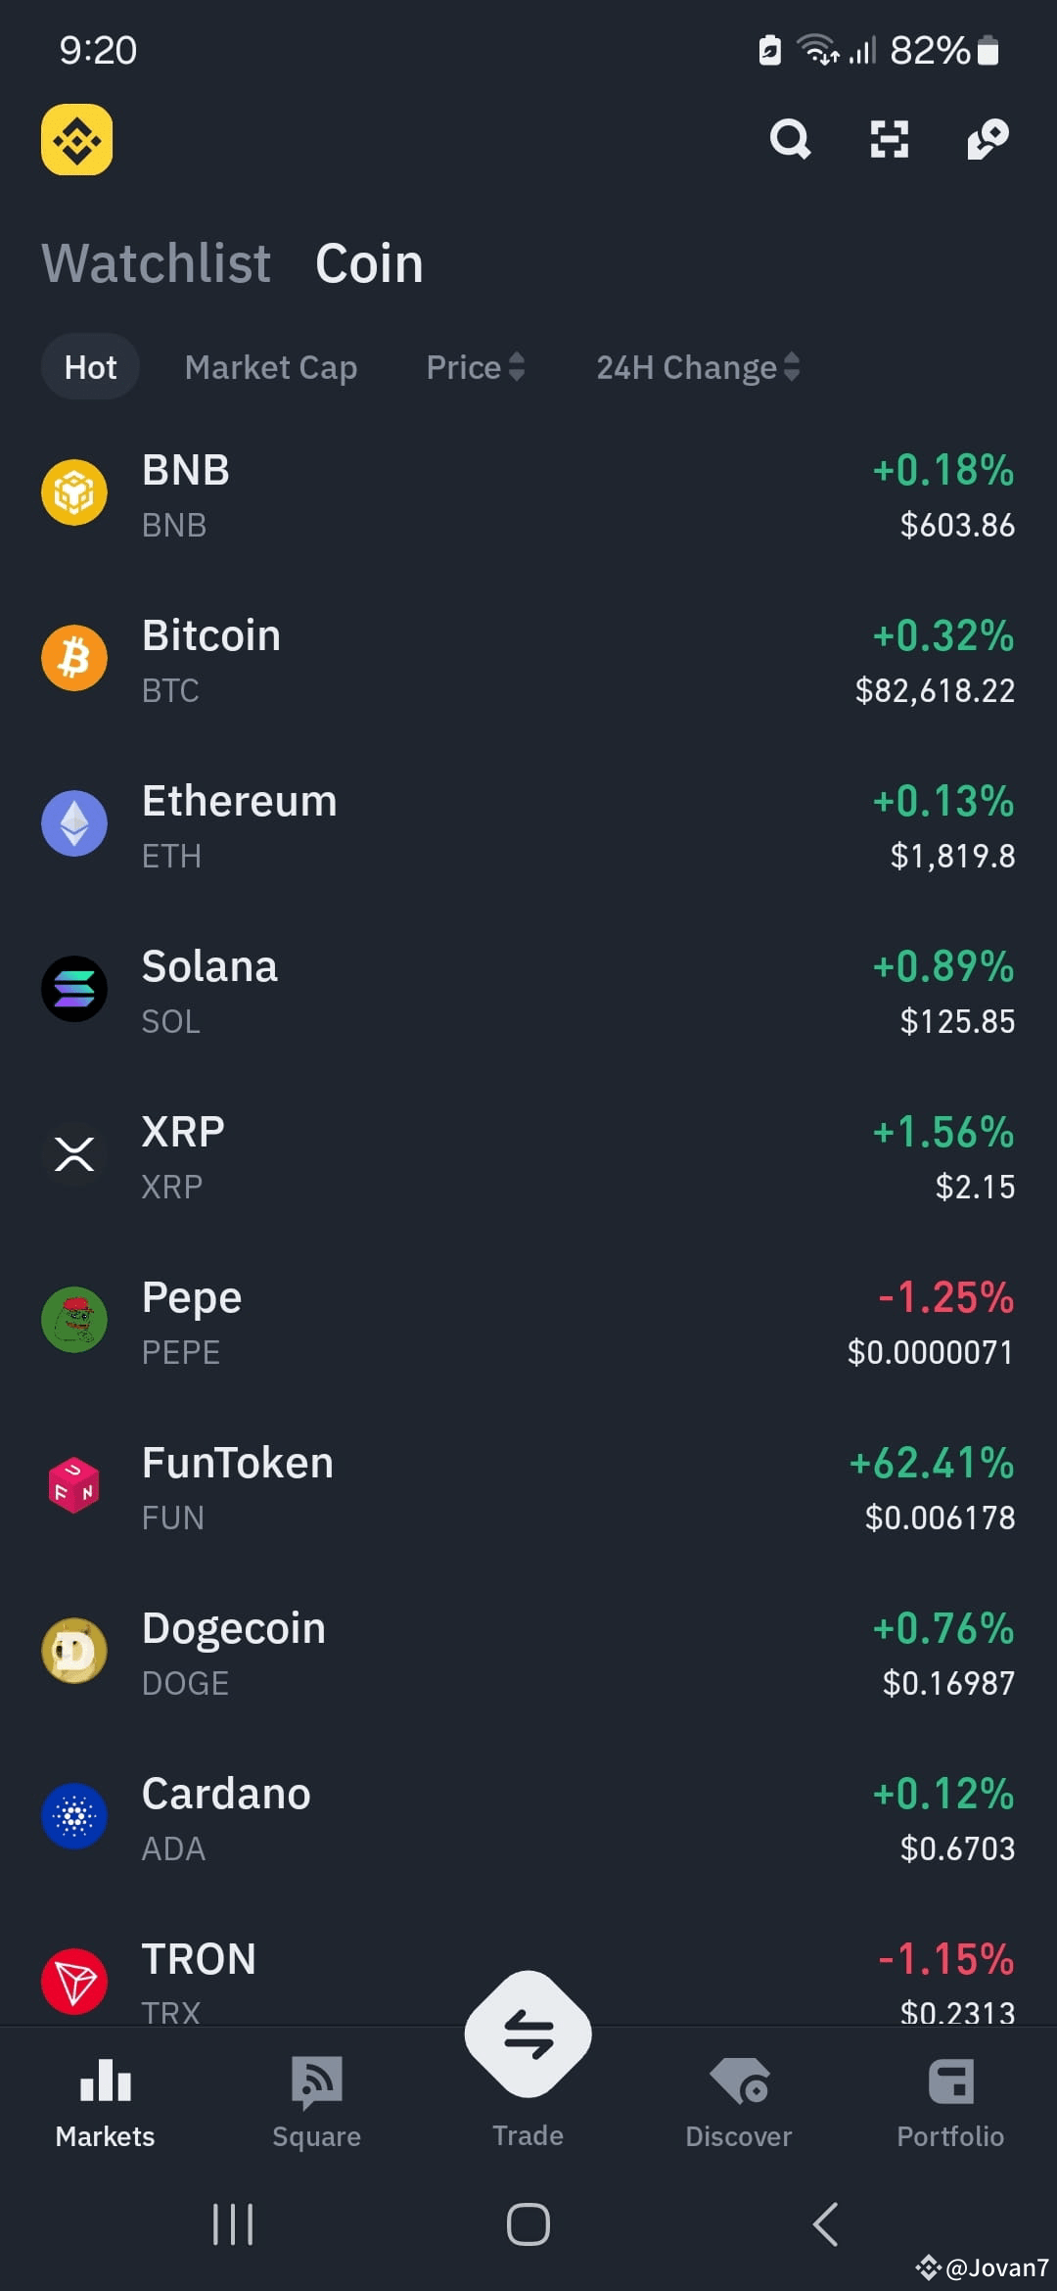Open the Discover icon
This screenshot has width=1057, height=2291.
pyautogui.click(x=739, y=2081)
